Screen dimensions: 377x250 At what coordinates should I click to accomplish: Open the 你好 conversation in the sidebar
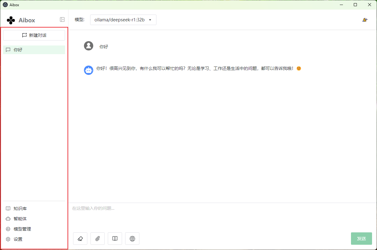34,50
